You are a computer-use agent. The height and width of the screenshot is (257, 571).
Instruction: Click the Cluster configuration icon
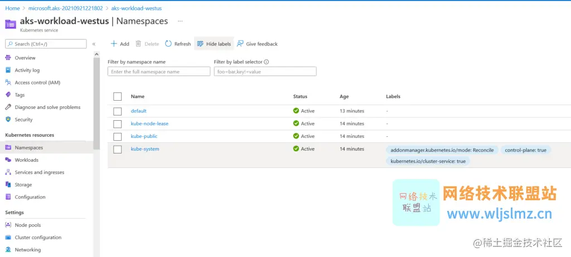[x=8, y=238]
